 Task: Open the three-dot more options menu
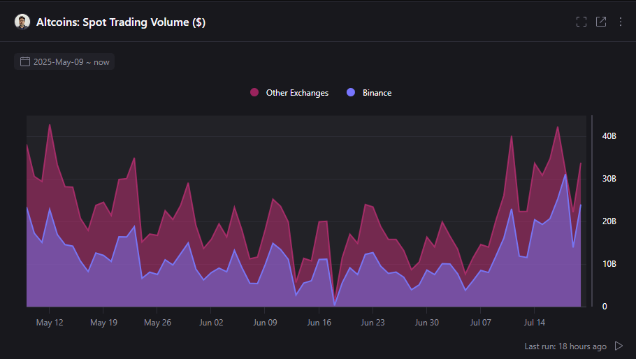620,22
